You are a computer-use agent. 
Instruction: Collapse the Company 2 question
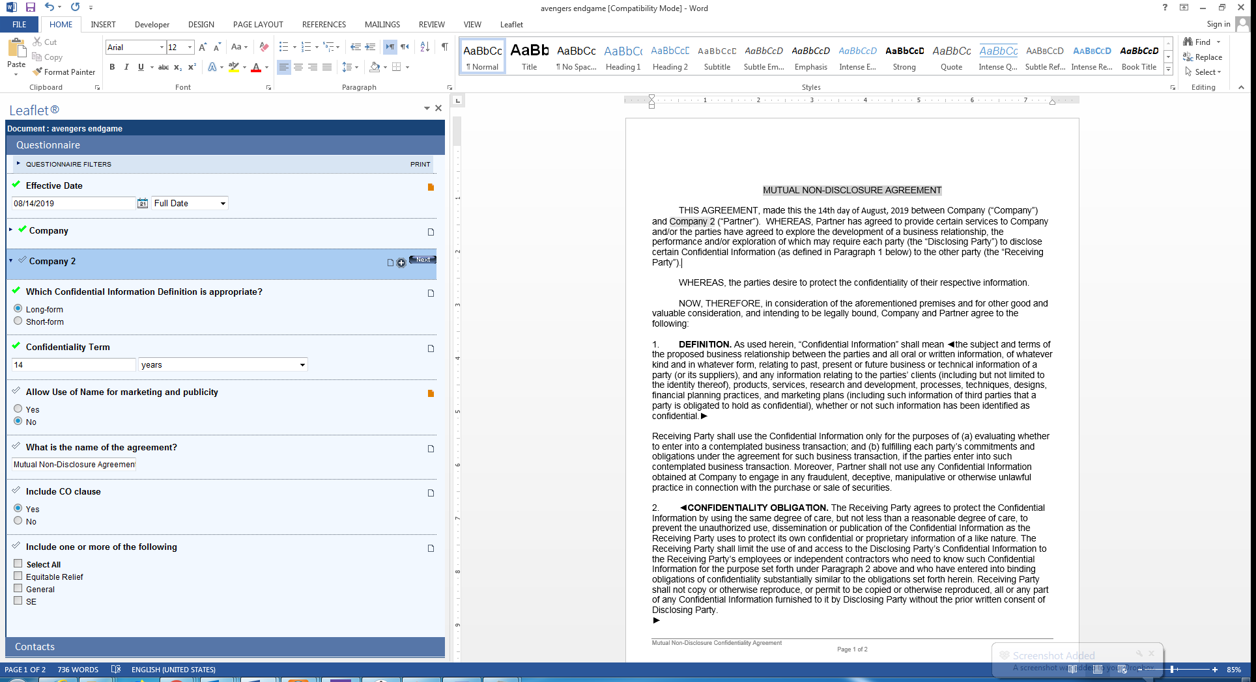(11, 260)
